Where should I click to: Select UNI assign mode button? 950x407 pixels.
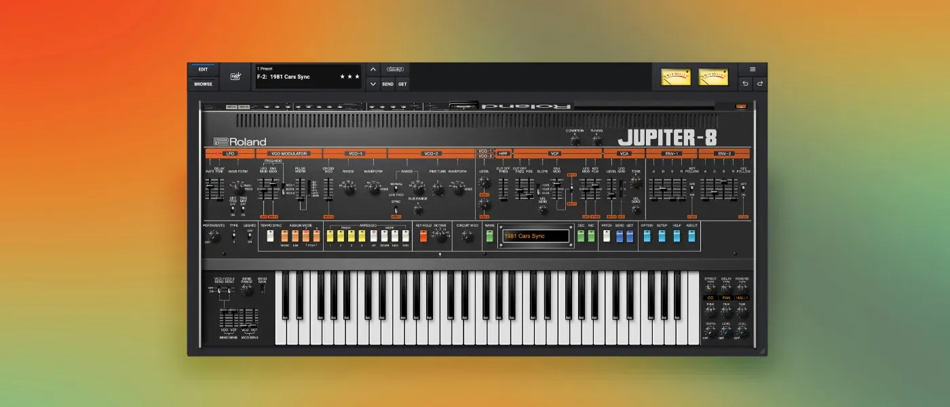(x=296, y=235)
